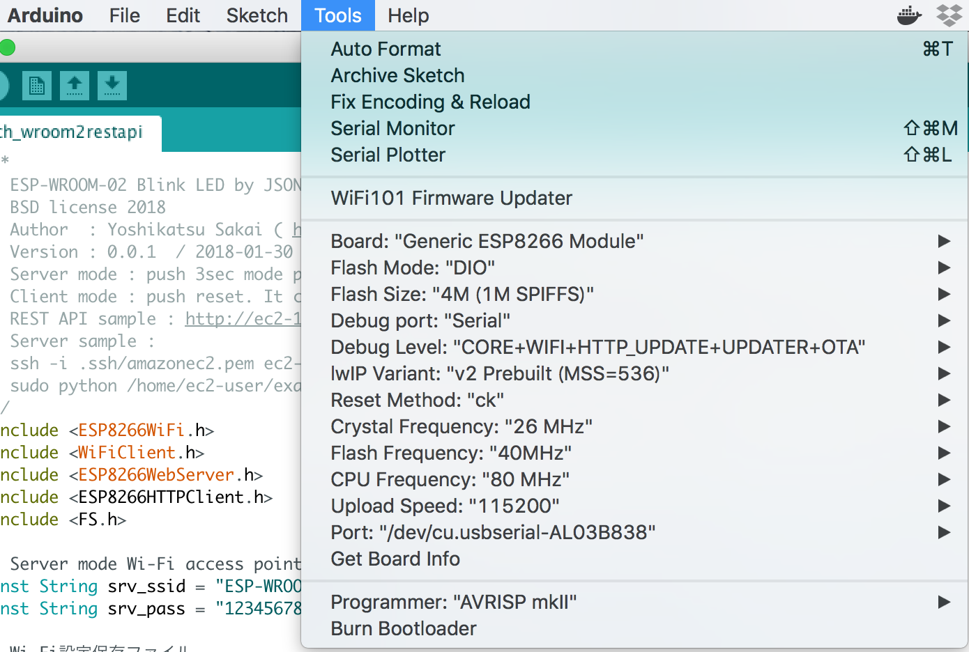Click the srv_pass variable in code

pyautogui.click(x=146, y=609)
